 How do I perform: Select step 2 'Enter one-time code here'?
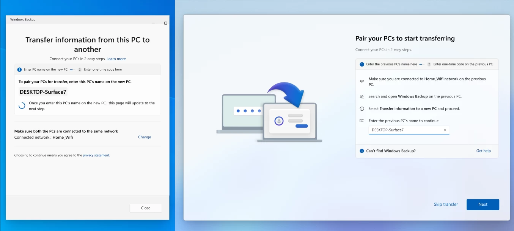tap(100, 70)
